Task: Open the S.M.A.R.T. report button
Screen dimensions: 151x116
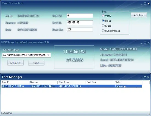Action: pos(15,63)
